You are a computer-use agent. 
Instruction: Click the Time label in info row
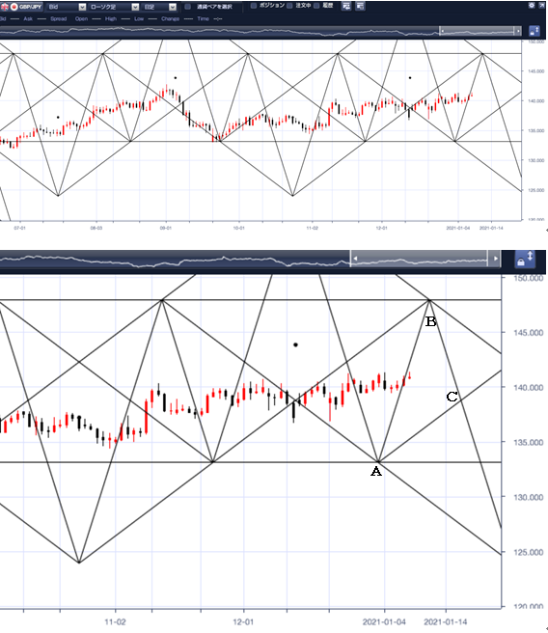(203, 18)
